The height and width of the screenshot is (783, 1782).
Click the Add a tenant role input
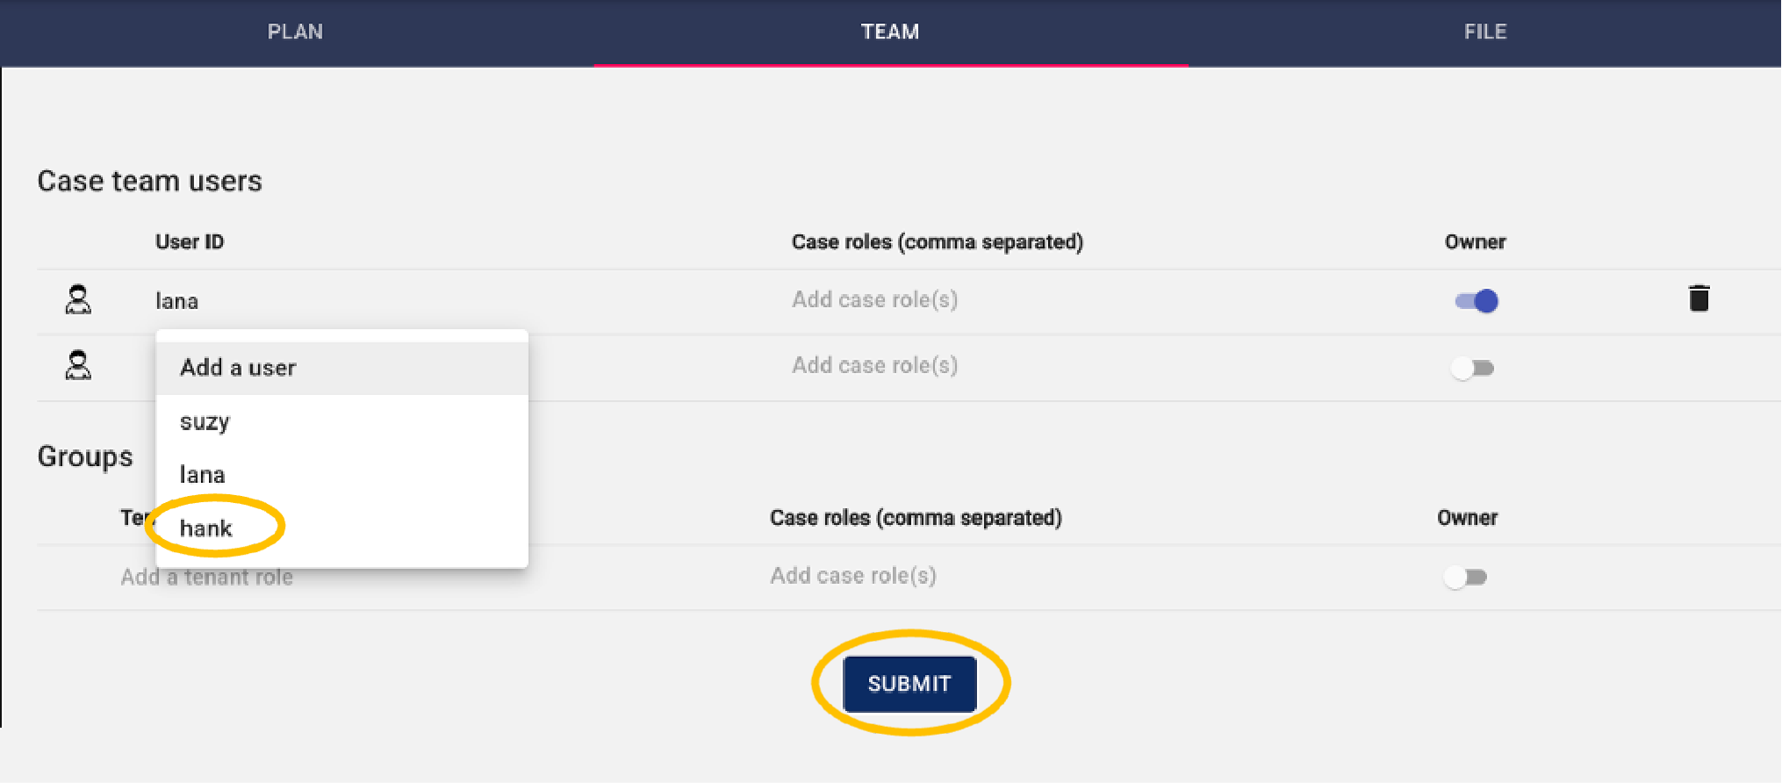[x=207, y=576]
